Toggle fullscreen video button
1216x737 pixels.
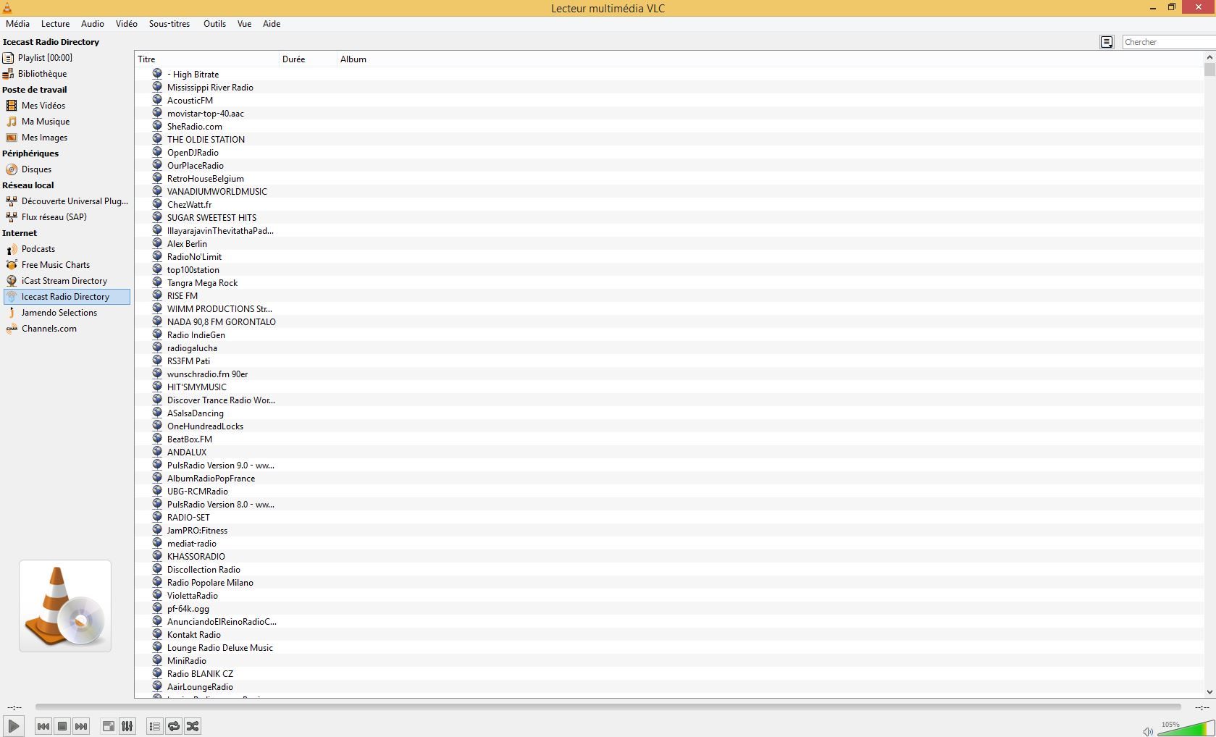click(108, 726)
